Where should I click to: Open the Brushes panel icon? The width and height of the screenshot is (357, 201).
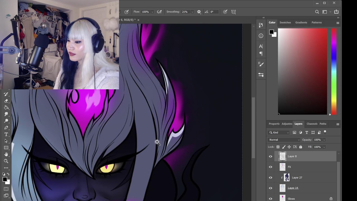click(261, 64)
